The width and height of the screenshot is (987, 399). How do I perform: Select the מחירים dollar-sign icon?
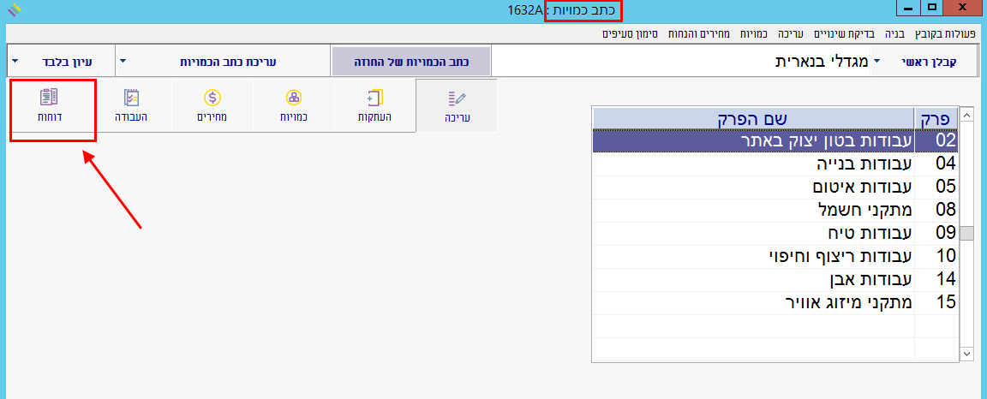(x=212, y=97)
